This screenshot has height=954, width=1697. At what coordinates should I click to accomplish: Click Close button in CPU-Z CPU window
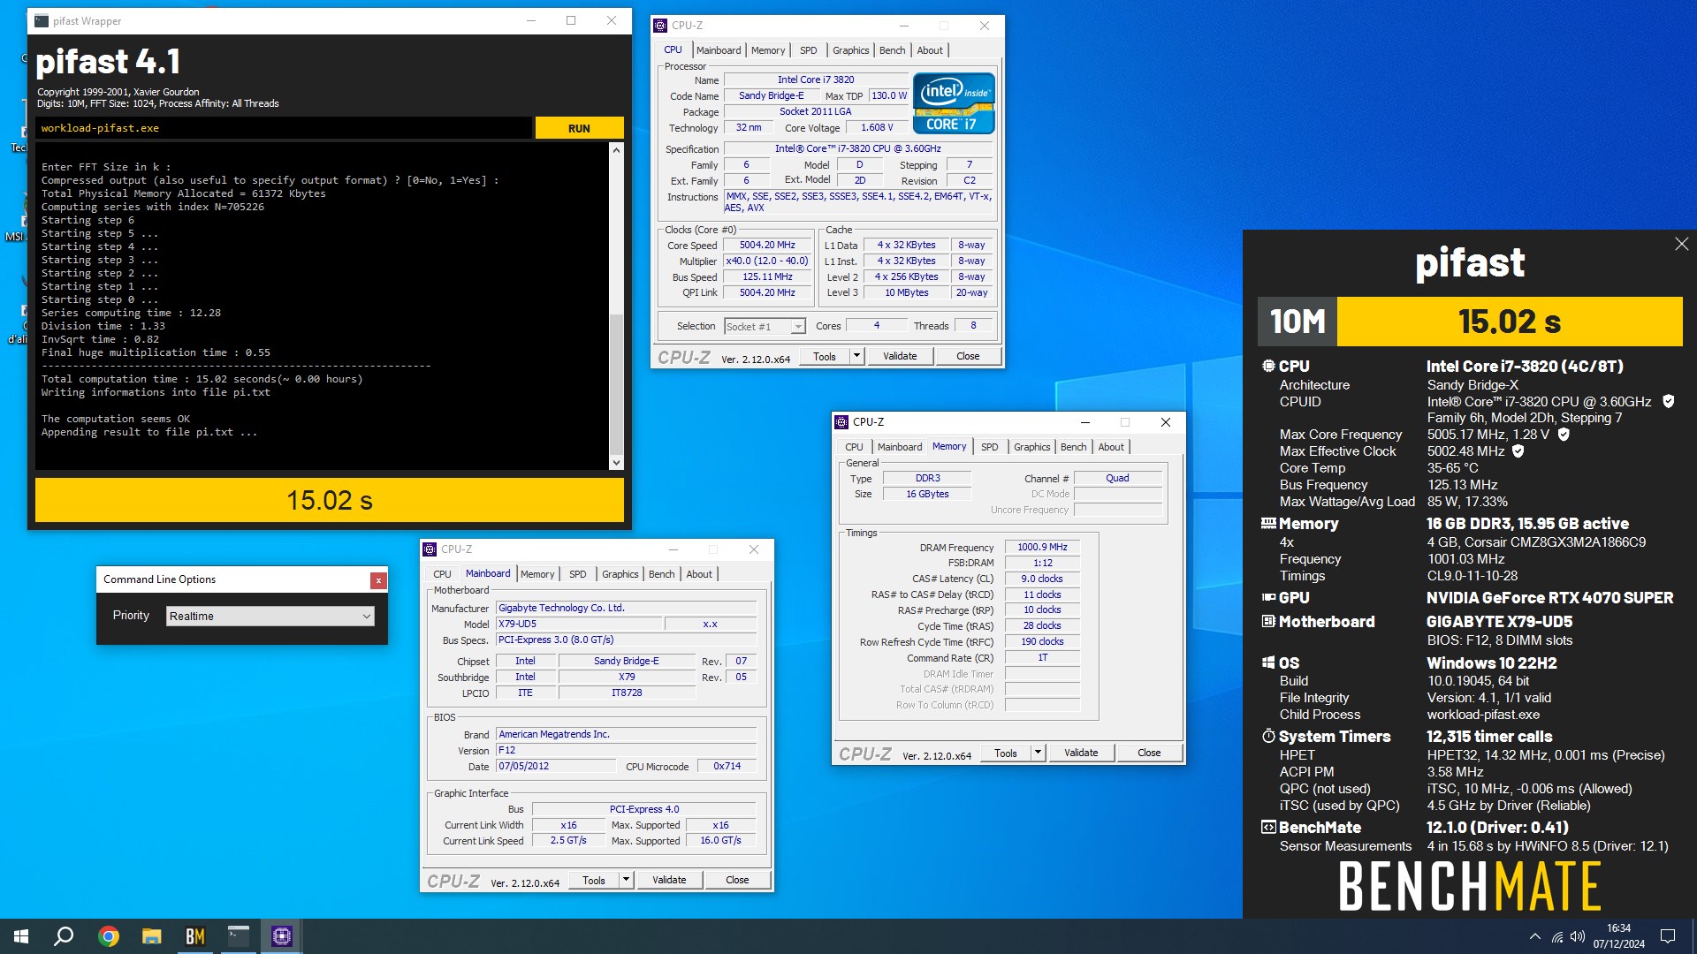click(968, 356)
